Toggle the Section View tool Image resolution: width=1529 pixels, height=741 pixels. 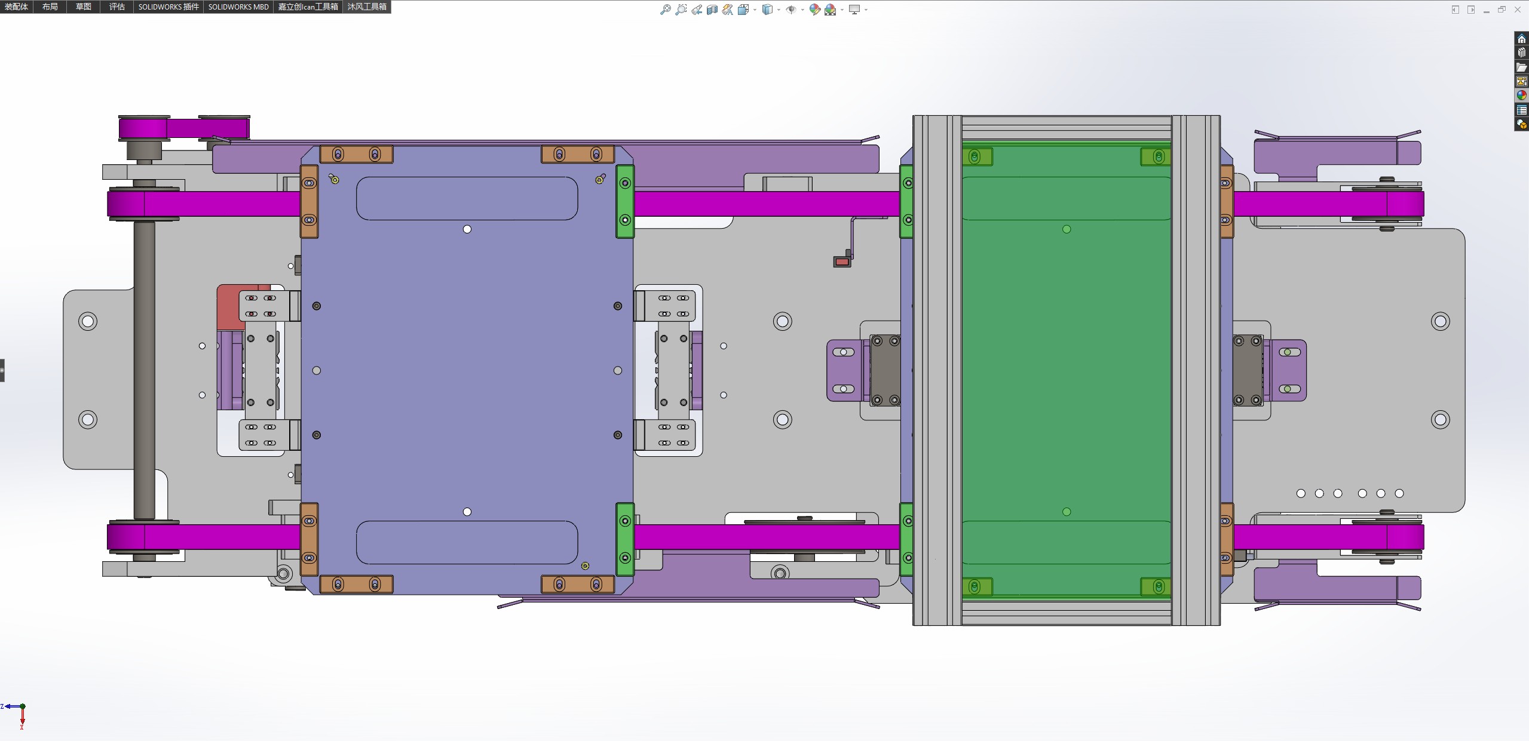coord(712,10)
